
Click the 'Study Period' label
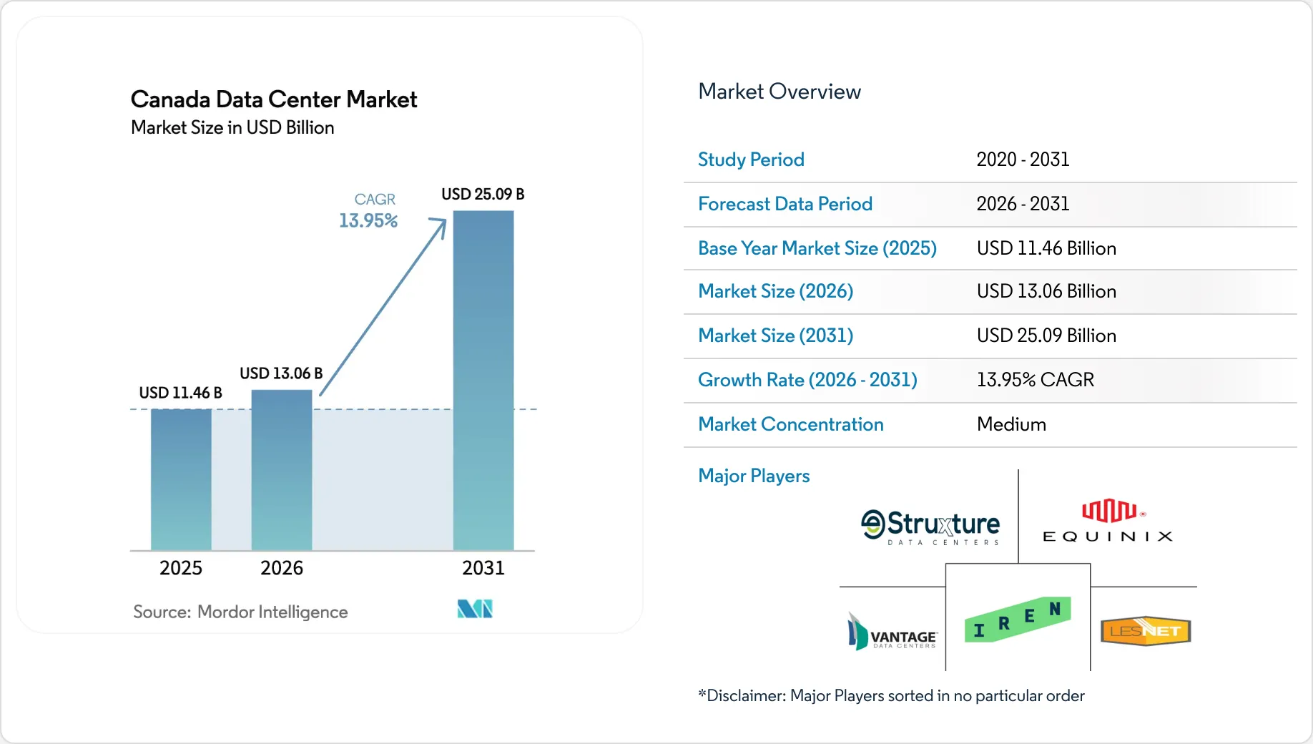751,160
